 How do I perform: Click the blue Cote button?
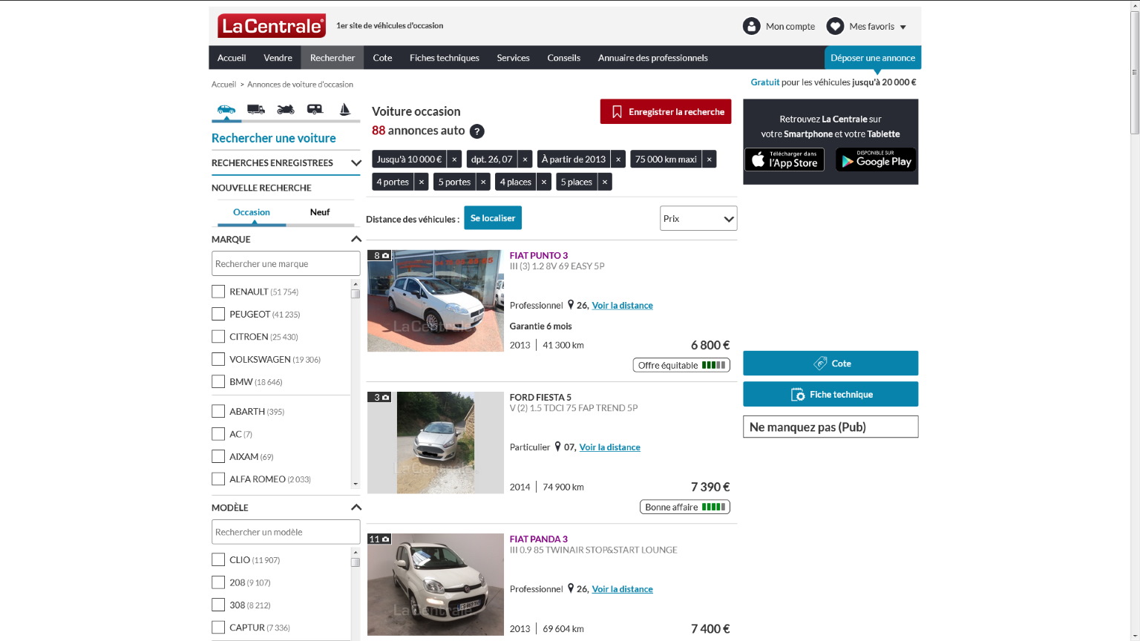pos(831,364)
